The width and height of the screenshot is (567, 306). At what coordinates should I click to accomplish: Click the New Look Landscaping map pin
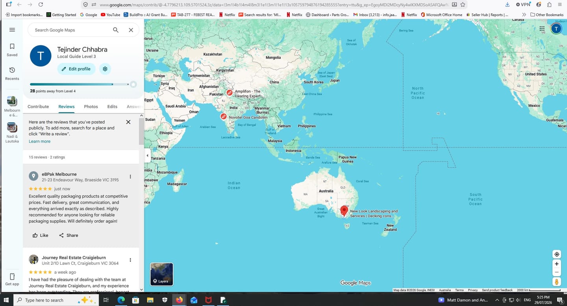(344, 211)
